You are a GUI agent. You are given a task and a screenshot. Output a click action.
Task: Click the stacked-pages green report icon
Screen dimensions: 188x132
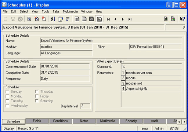click(x=173, y=19)
